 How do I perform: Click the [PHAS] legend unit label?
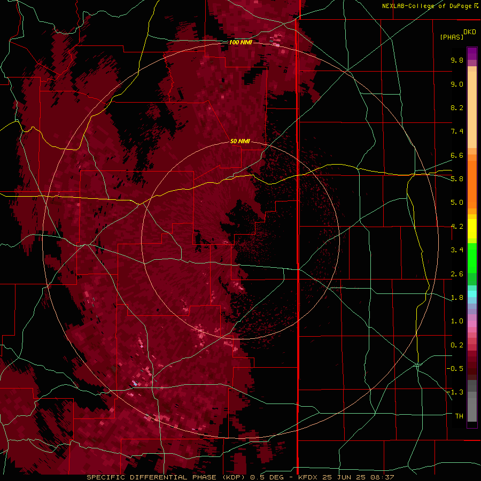click(452, 37)
